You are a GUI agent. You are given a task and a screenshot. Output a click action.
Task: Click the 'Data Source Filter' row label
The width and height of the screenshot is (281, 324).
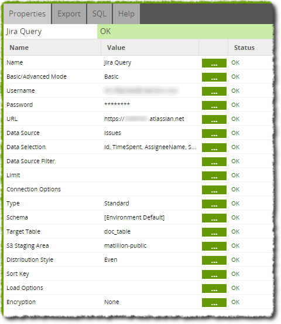pos(30,161)
